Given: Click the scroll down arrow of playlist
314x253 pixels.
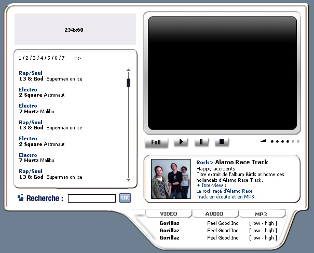Looking at the screenshot, I should click(128, 180).
